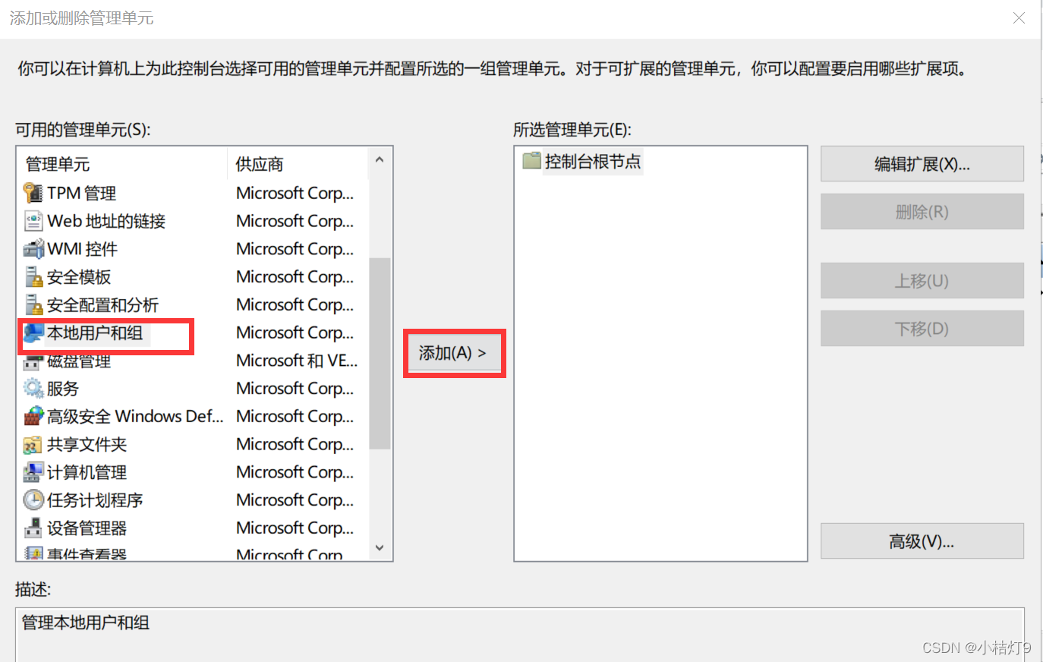Select the 安全模板 snap-in name
The height and width of the screenshot is (662, 1043).
[x=79, y=277]
